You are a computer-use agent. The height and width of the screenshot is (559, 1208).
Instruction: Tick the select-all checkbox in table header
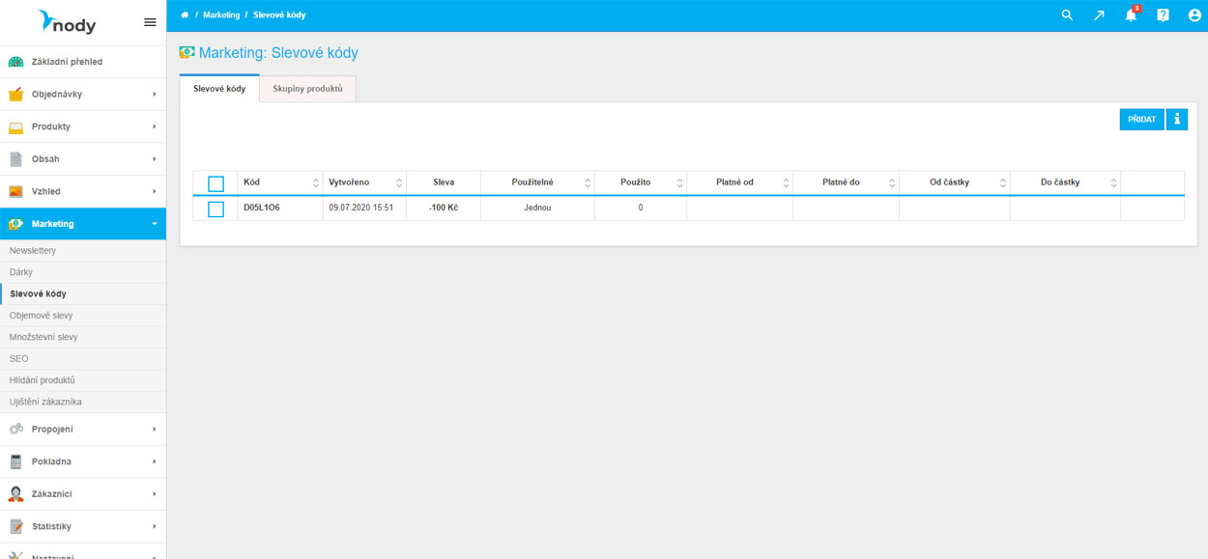[216, 183]
